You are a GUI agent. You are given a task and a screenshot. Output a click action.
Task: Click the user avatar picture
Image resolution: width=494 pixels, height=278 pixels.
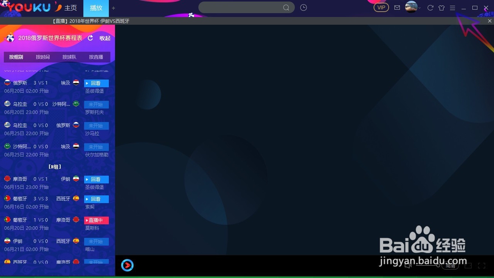[x=411, y=7]
